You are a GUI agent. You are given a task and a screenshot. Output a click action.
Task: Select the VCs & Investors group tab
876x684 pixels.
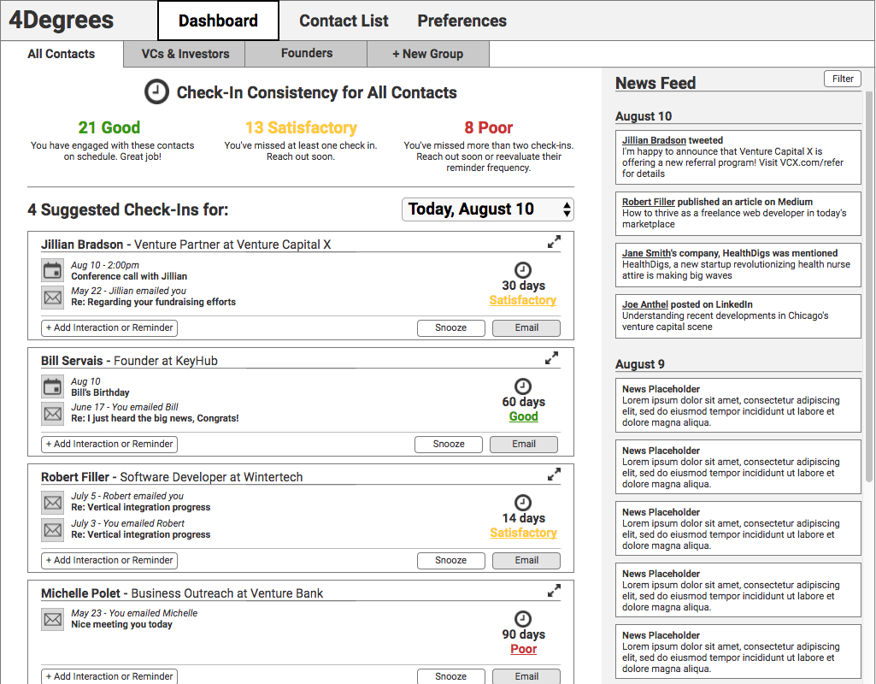(x=185, y=54)
